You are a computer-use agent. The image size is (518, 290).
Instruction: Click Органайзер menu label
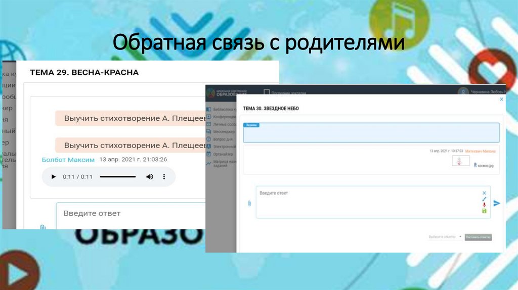pos(223,154)
